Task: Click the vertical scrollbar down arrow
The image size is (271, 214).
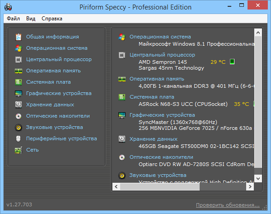Action: click(x=258, y=178)
